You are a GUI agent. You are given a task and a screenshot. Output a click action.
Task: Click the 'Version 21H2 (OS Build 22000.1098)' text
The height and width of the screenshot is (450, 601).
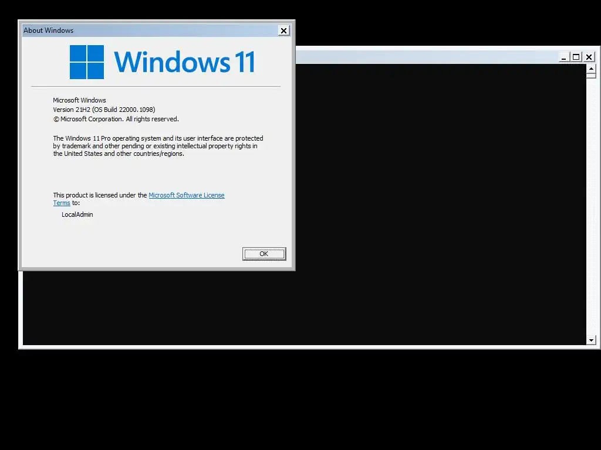[104, 110]
